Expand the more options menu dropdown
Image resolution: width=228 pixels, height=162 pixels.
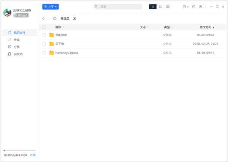pos(185,7)
